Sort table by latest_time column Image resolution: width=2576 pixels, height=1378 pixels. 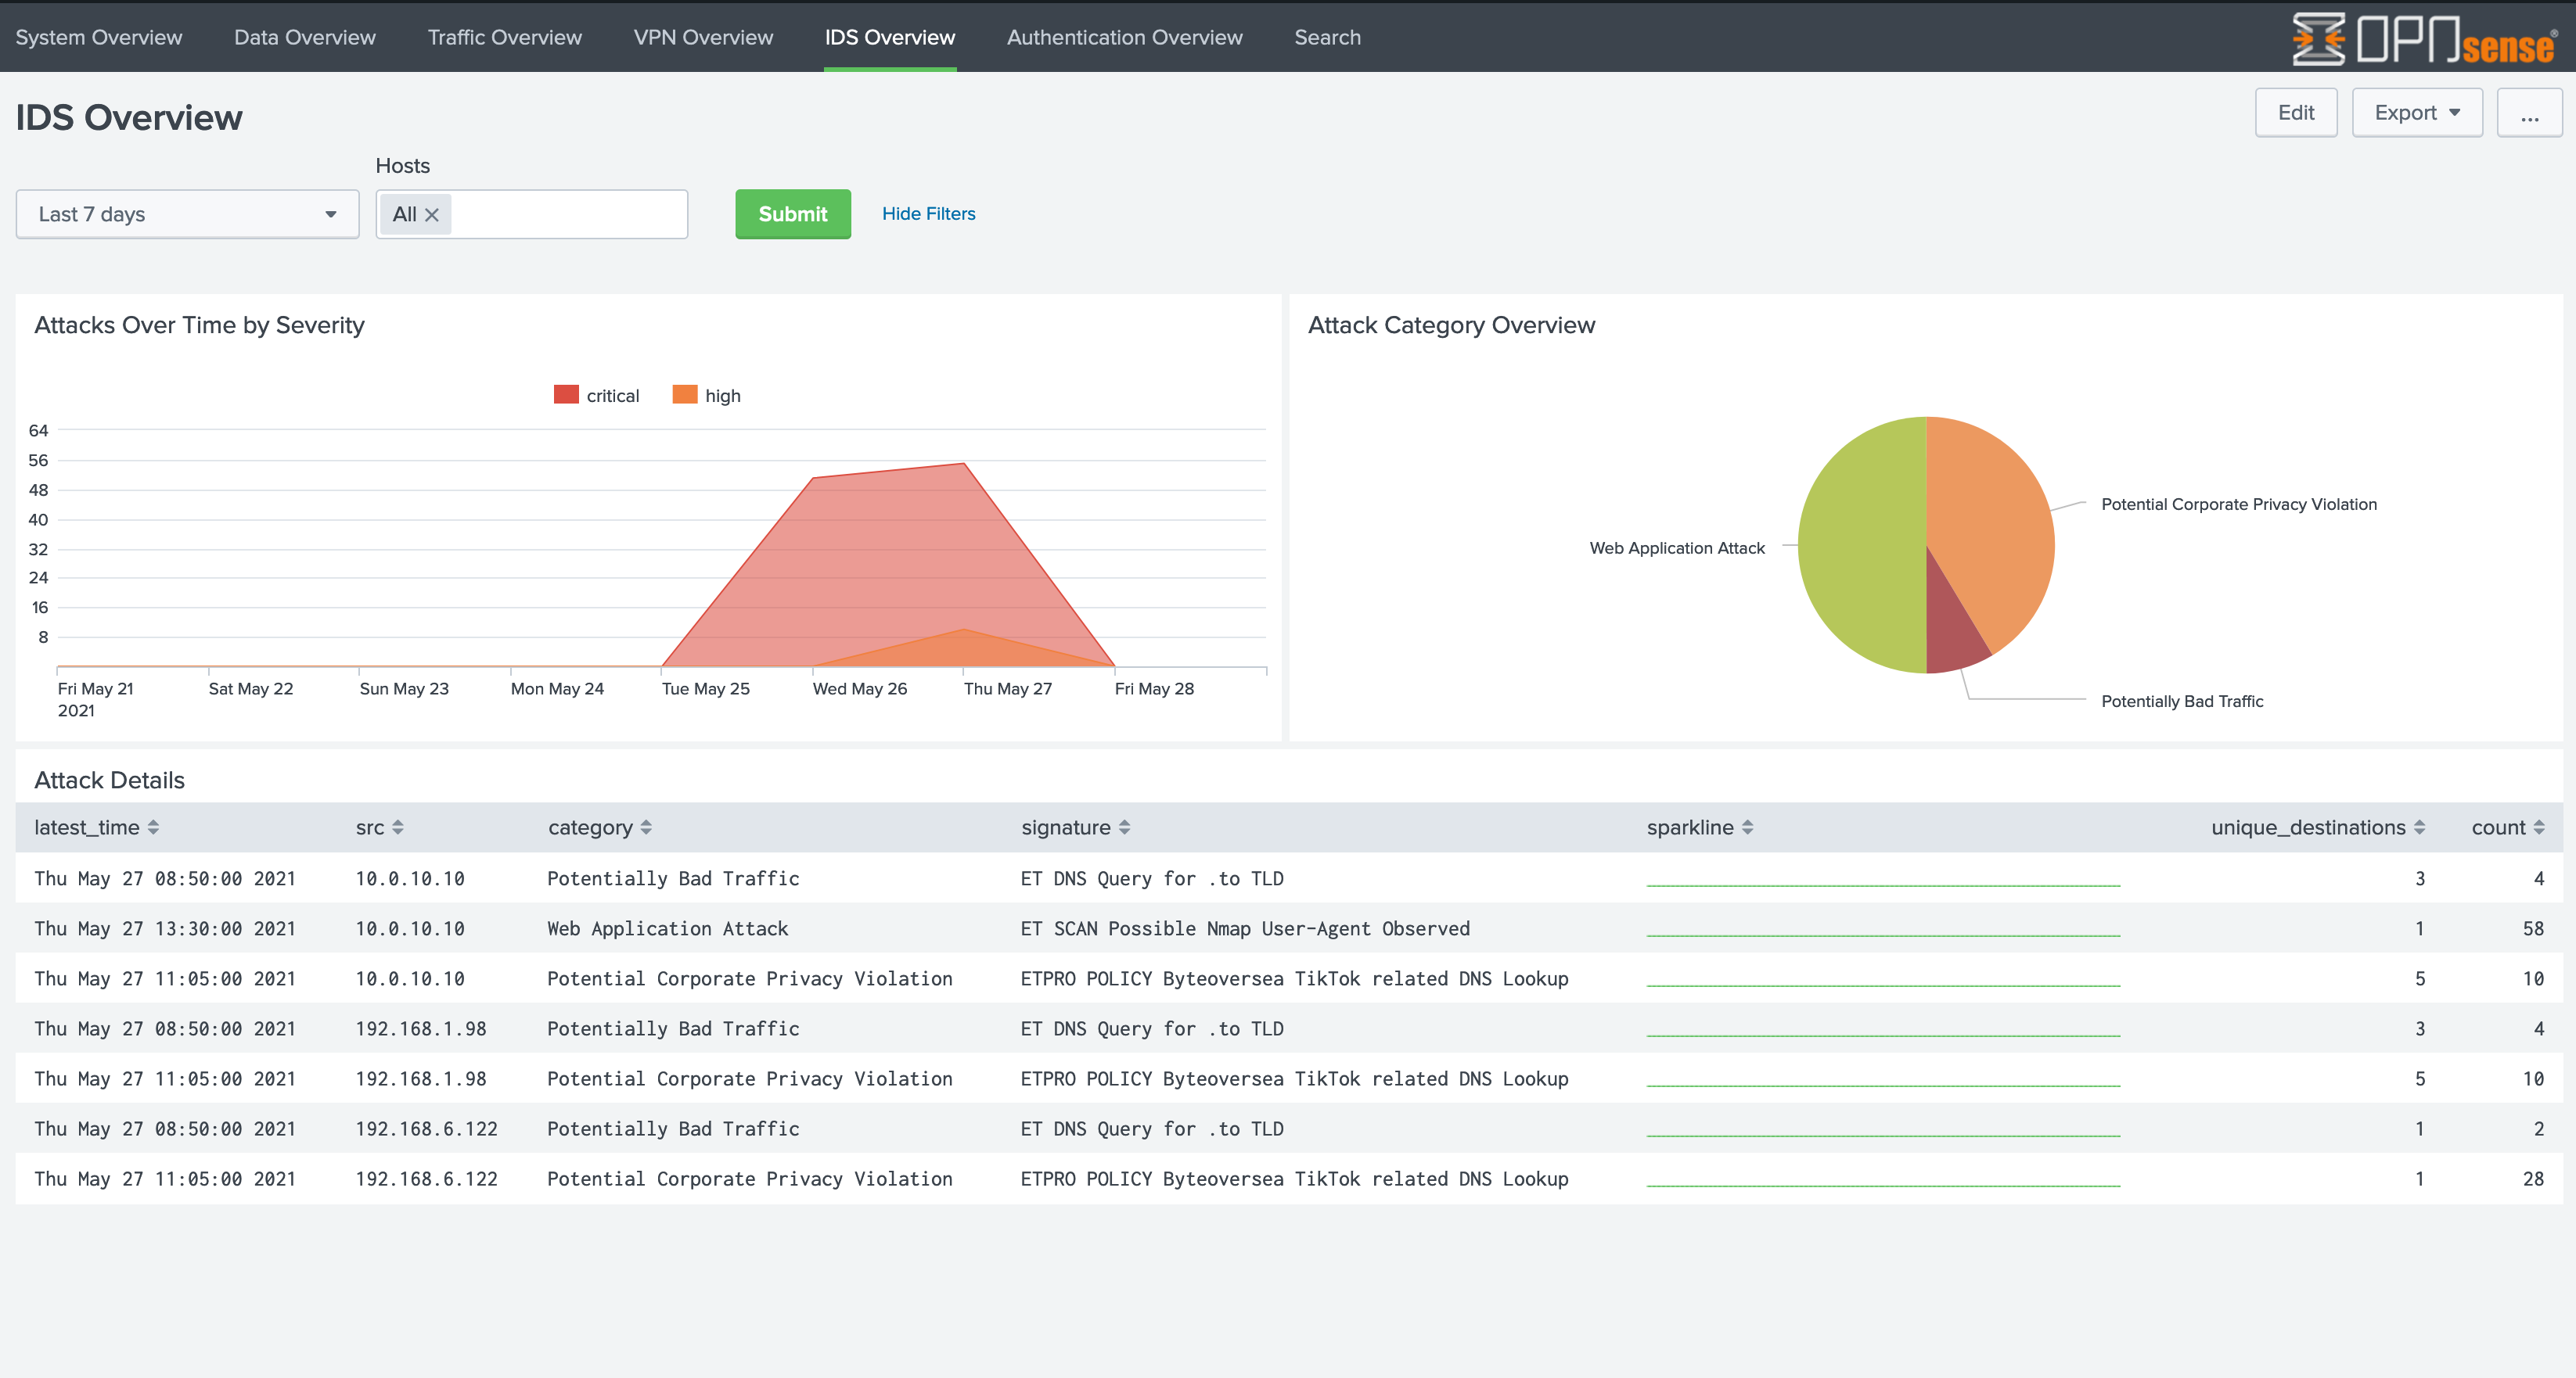(96, 827)
